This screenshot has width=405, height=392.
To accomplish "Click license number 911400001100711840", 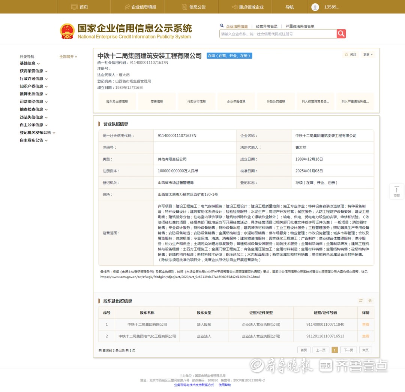I will [325, 325].
